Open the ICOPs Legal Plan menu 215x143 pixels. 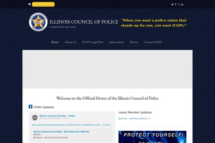point(93,42)
